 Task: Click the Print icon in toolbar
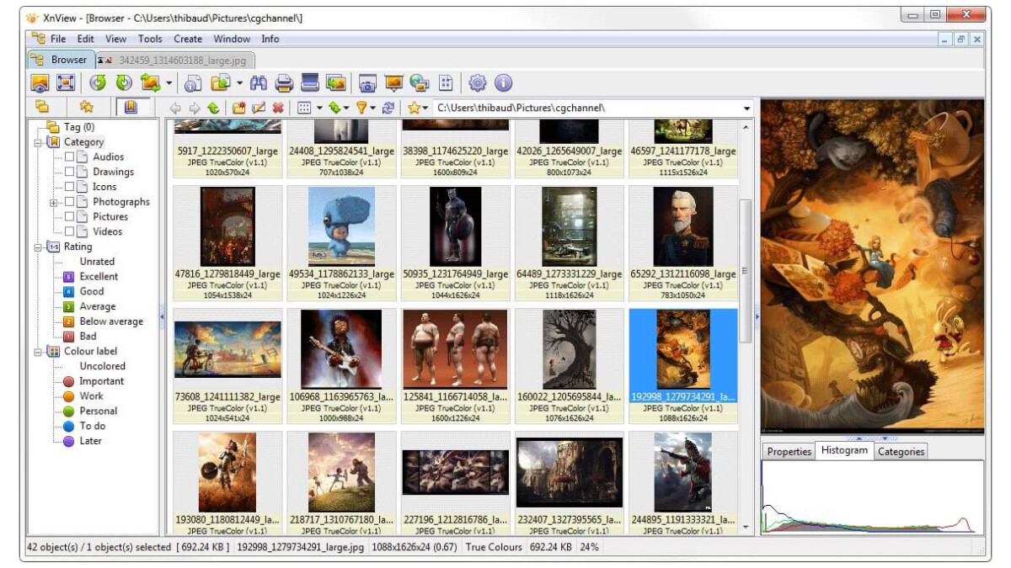coord(285,82)
